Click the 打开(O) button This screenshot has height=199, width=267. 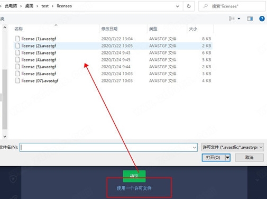(x=213, y=157)
